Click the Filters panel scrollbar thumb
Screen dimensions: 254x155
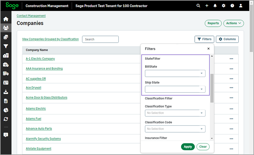[x=212, y=88]
